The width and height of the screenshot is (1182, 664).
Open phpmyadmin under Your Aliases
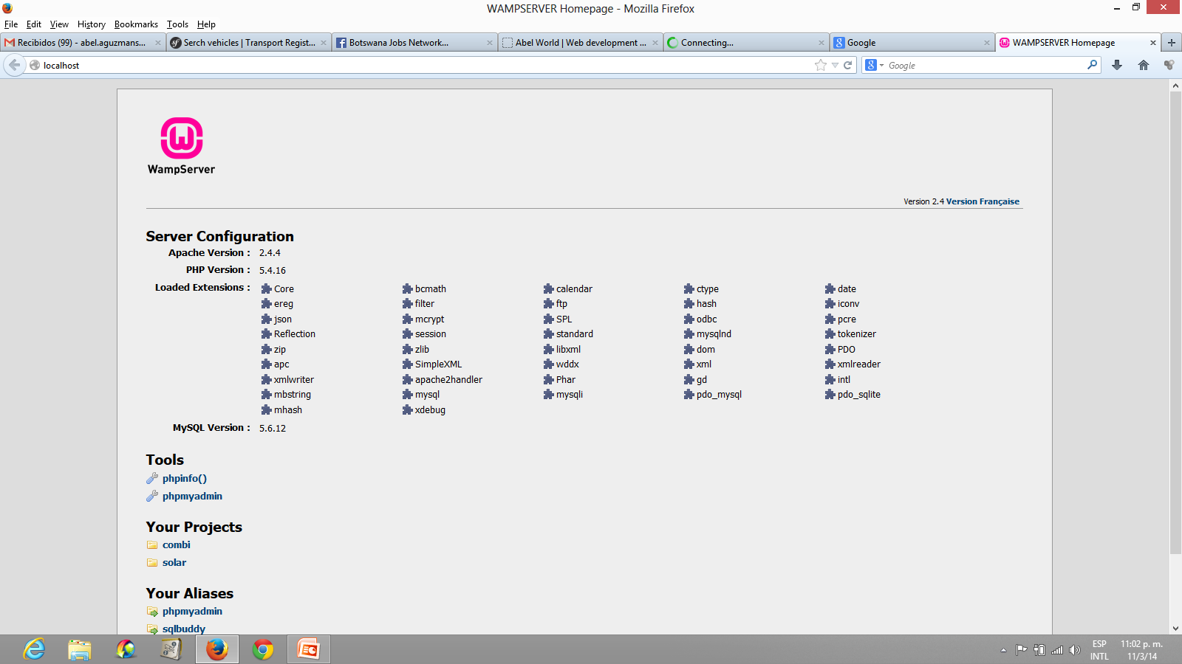tap(192, 612)
